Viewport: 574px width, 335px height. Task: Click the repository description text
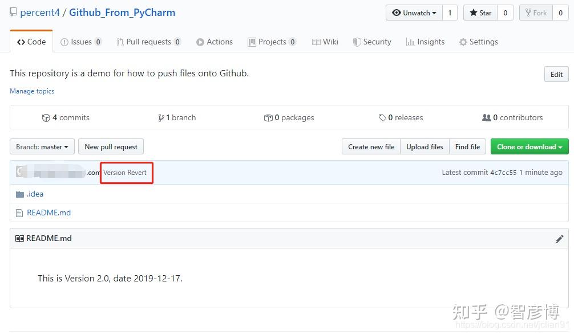[x=129, y=73]
